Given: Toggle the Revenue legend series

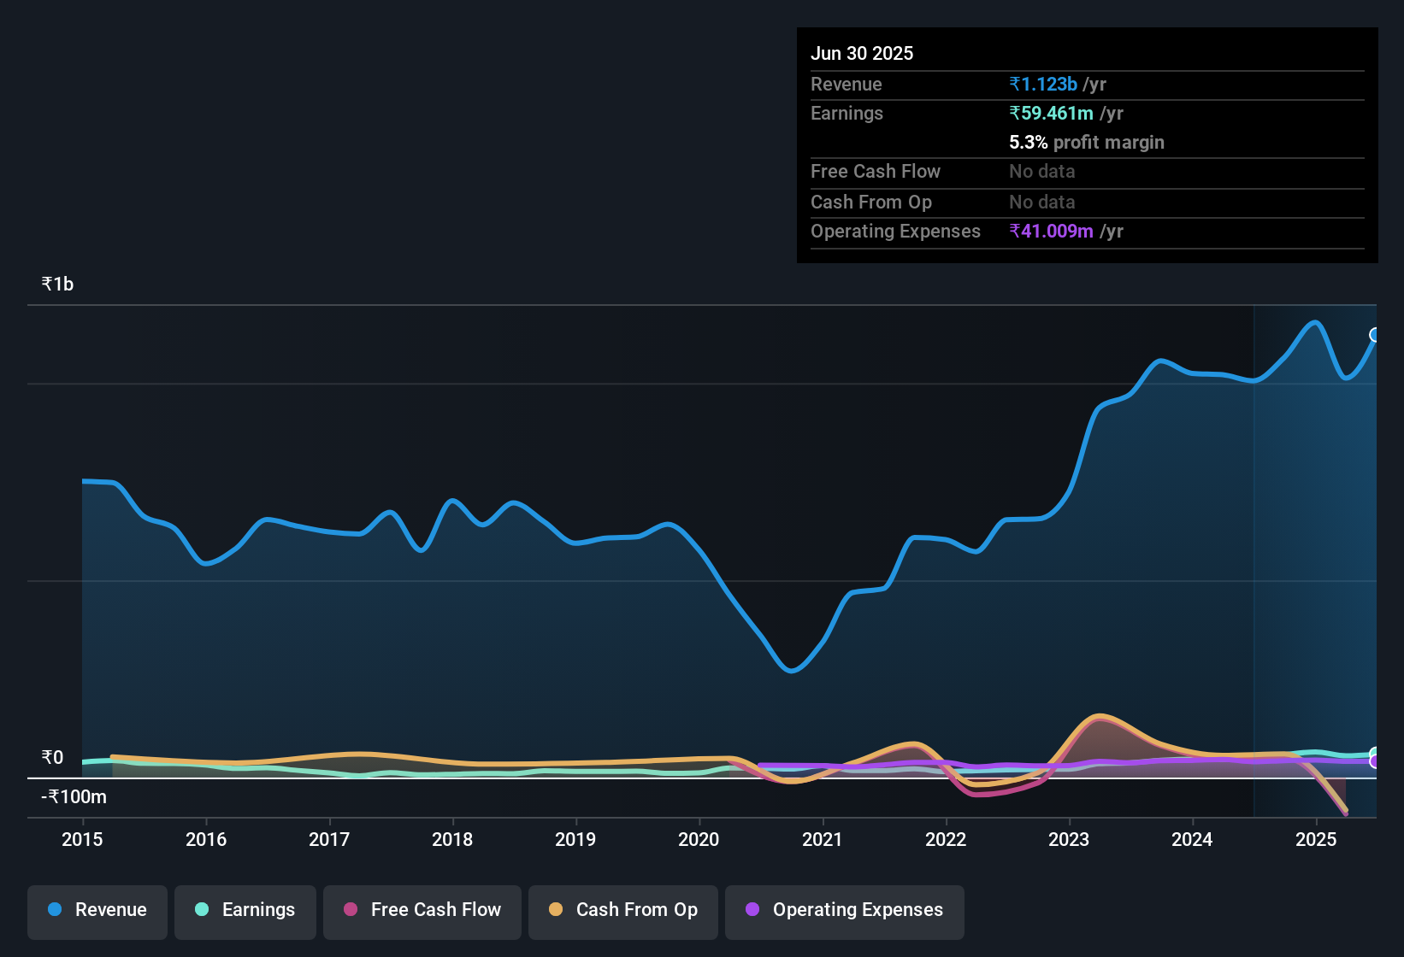Looking at the screenshot, I should coord(97,912).
